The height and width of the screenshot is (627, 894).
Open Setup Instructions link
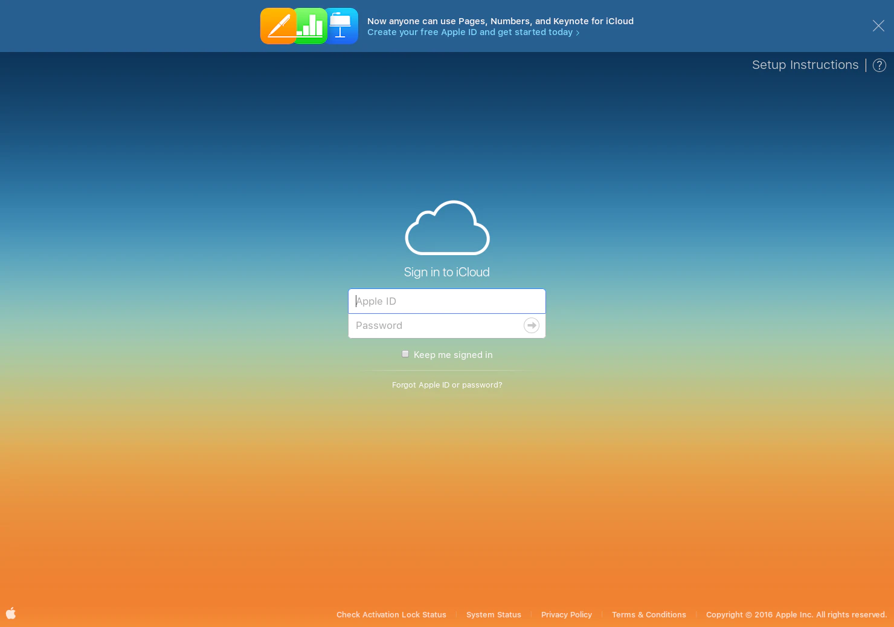(805, 65)
